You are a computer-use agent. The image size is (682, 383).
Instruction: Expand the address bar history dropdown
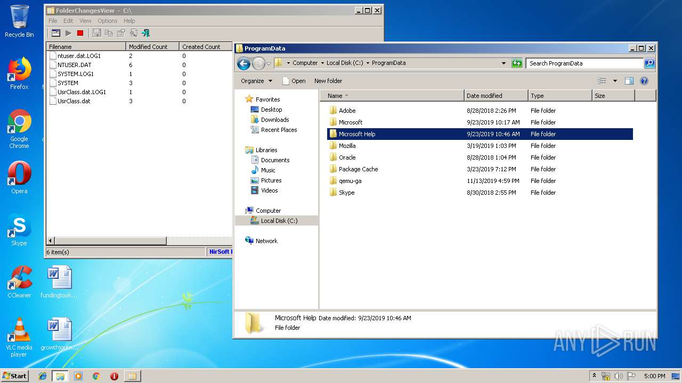pos(504,63)
